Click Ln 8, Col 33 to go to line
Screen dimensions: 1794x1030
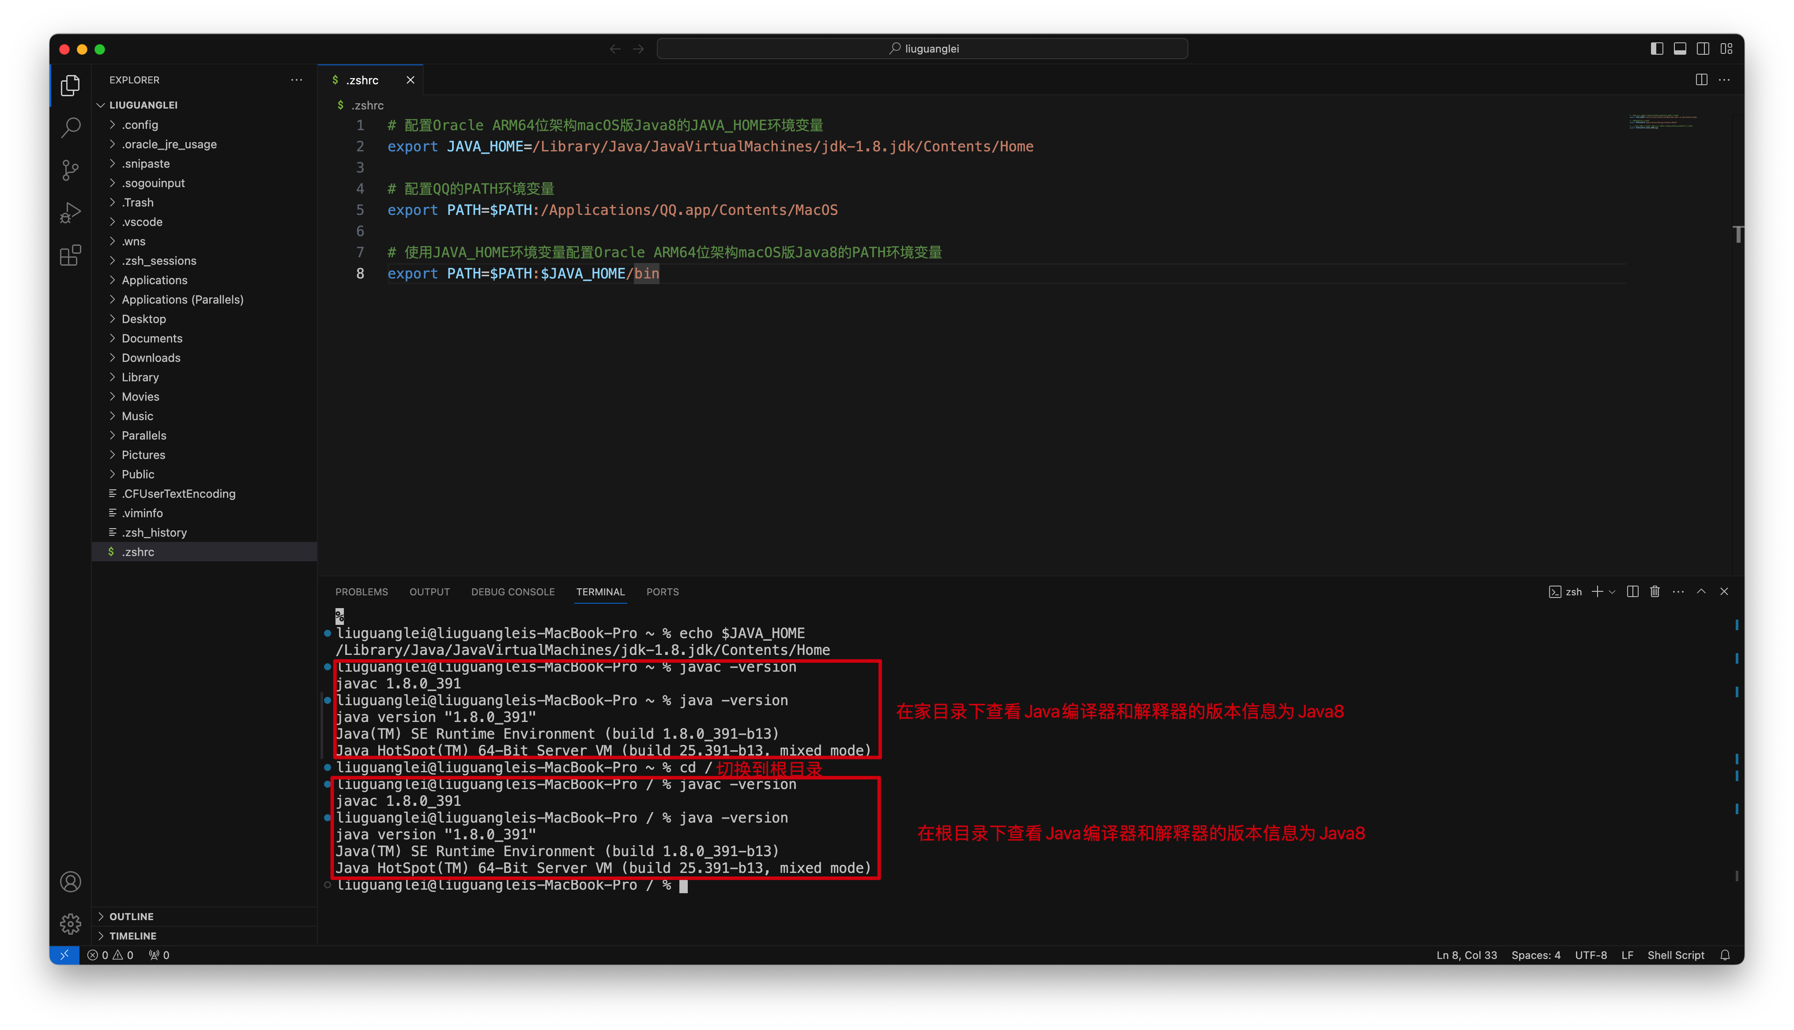[x=1466, y=955]
